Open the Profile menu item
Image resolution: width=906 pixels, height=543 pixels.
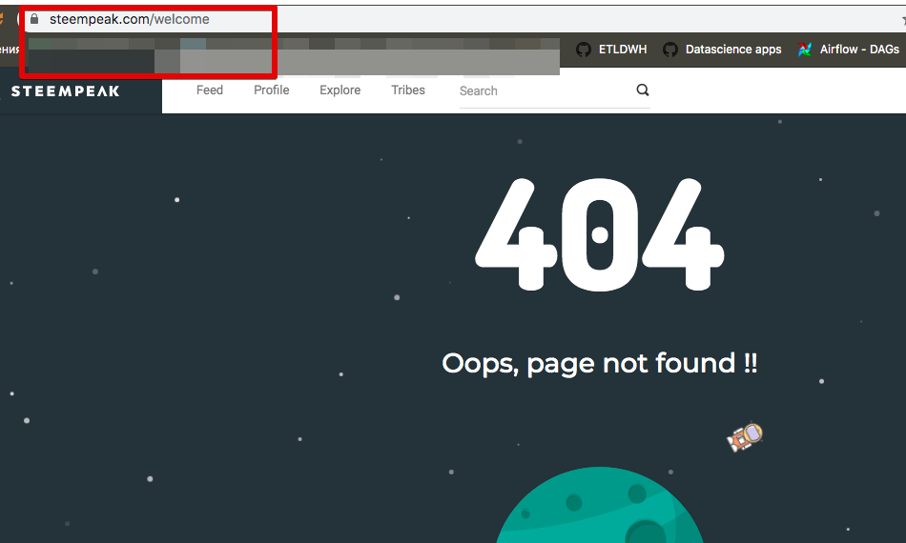pos(272,90)
